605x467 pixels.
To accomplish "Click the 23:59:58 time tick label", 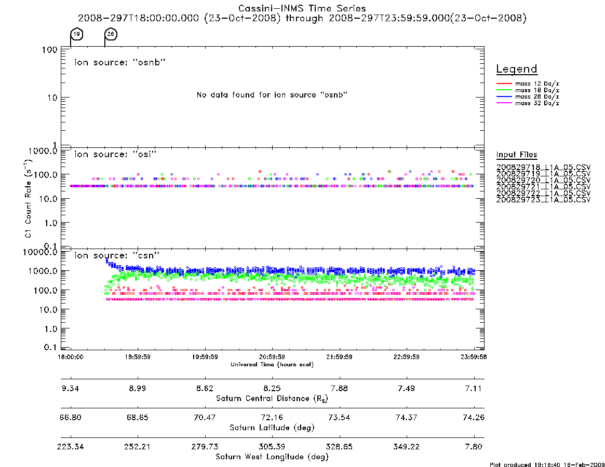I will pos(474,357).
